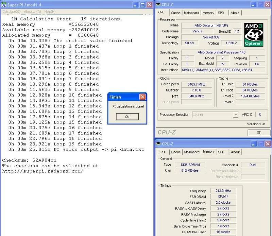Viewport: 272px width, 236px height.
Task: Click the APIC ID value field
Action: pos(260,115)
